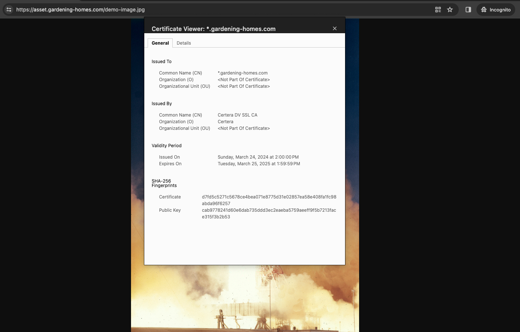Select the General tab

point(160,43)
